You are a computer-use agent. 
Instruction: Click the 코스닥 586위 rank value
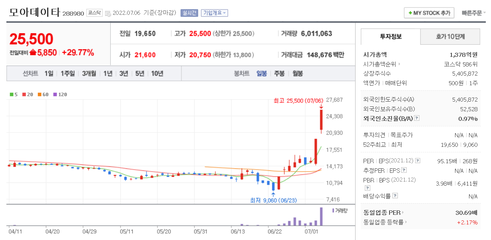[461, 64]
